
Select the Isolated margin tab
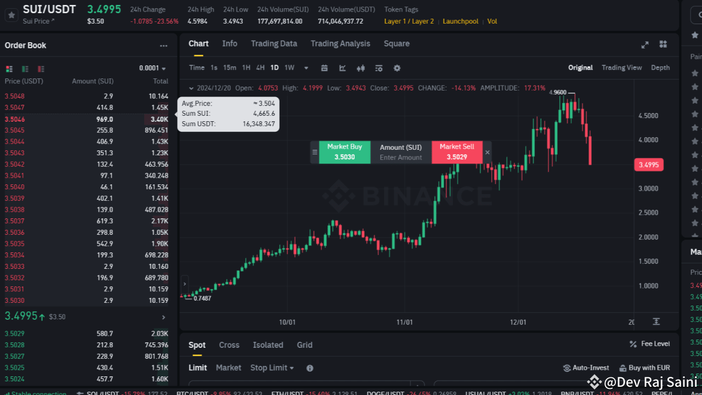(268, 345)
